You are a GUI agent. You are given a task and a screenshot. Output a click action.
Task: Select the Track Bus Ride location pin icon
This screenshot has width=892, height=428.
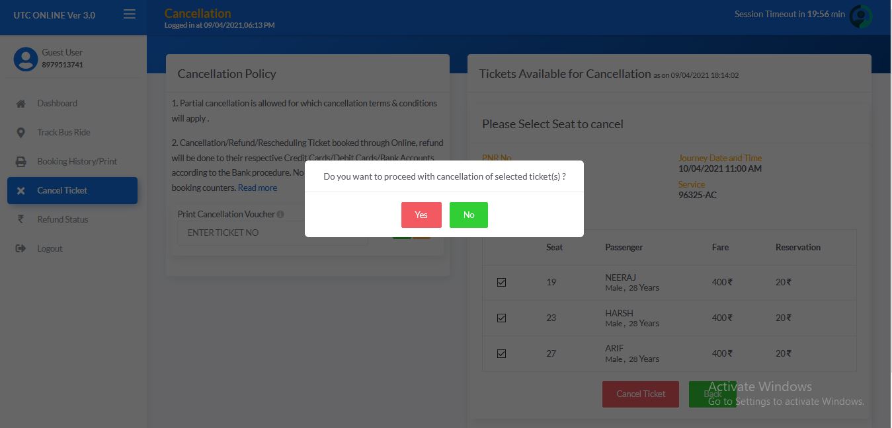(x=20, y=133)
